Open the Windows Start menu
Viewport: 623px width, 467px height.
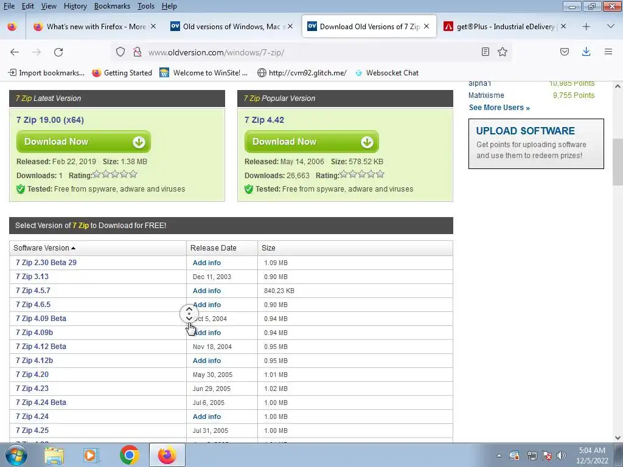16,455
